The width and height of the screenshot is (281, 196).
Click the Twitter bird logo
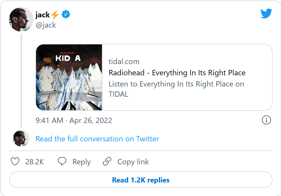pyautogui.click(x=266, y=14)
